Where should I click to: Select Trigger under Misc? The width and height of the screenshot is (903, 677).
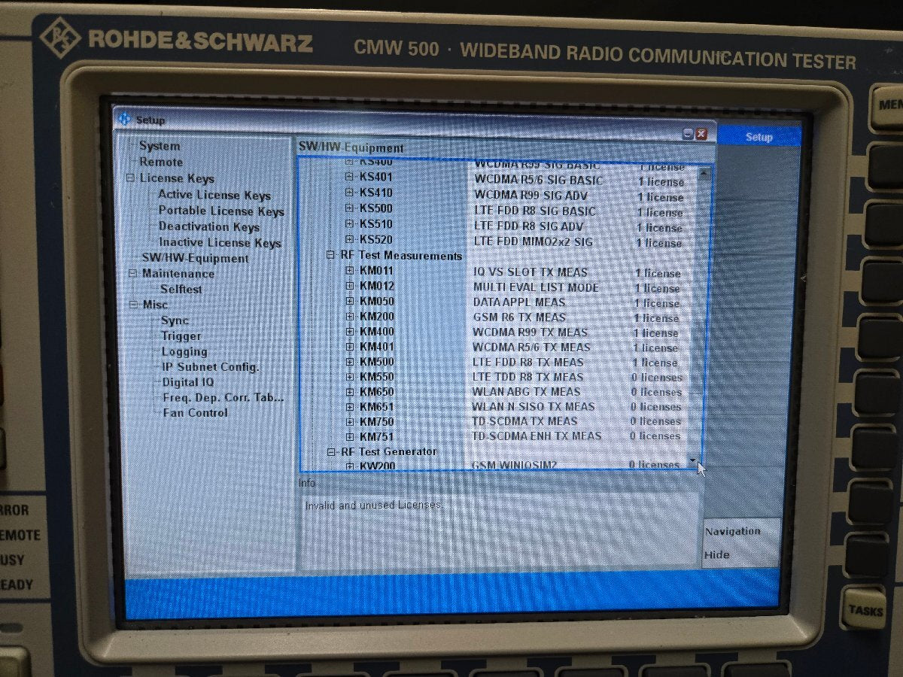pyautogui.click(x=181, y=335)
